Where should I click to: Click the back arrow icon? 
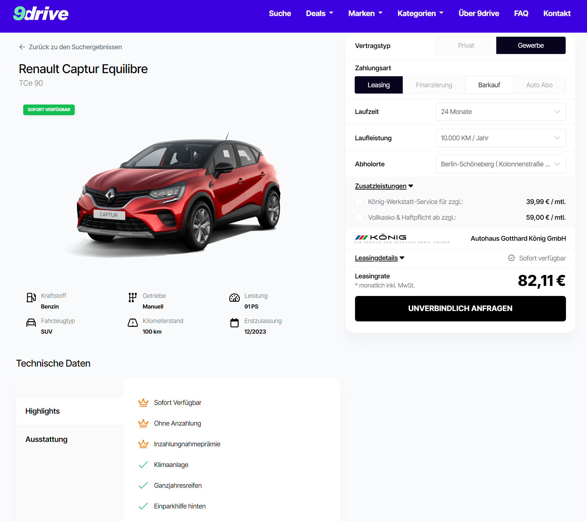pos(22,47)
